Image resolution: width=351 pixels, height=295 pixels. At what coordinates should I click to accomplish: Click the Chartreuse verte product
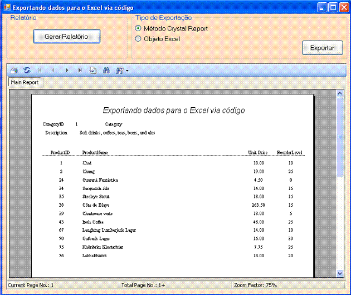tap(97, 213)
